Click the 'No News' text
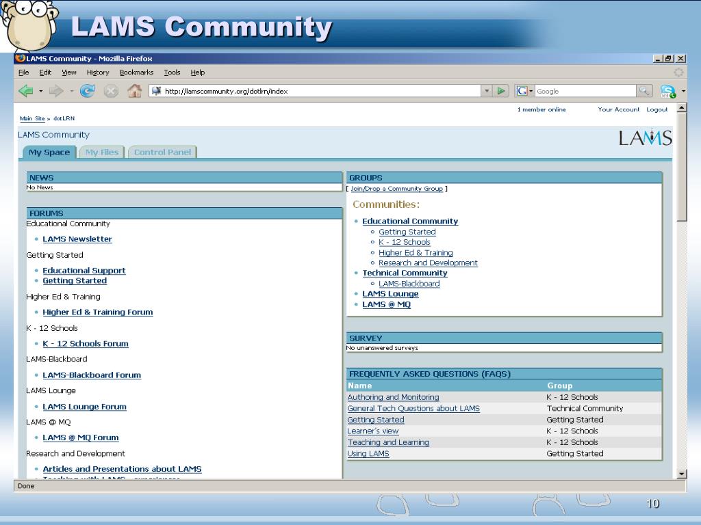This screenshot has width=701, height=525. (40, 187)
